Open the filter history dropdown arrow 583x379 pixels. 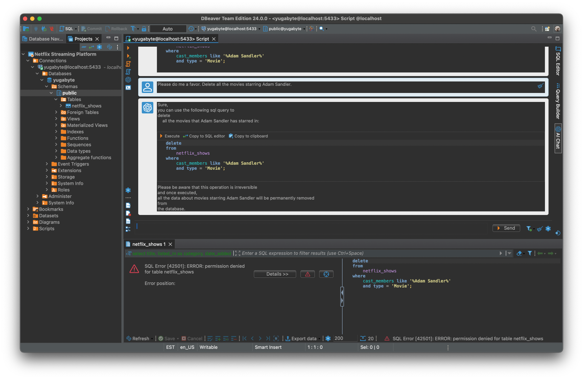(509, 253)
